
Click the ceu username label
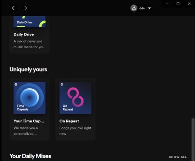142,8
